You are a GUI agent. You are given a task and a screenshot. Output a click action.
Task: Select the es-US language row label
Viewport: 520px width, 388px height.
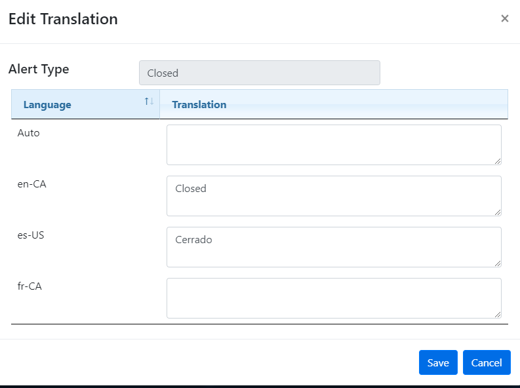point(31,235)
